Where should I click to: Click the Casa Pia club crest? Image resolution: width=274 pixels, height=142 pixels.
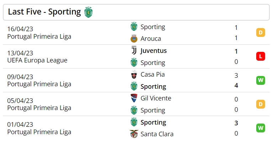pos(134,75)
